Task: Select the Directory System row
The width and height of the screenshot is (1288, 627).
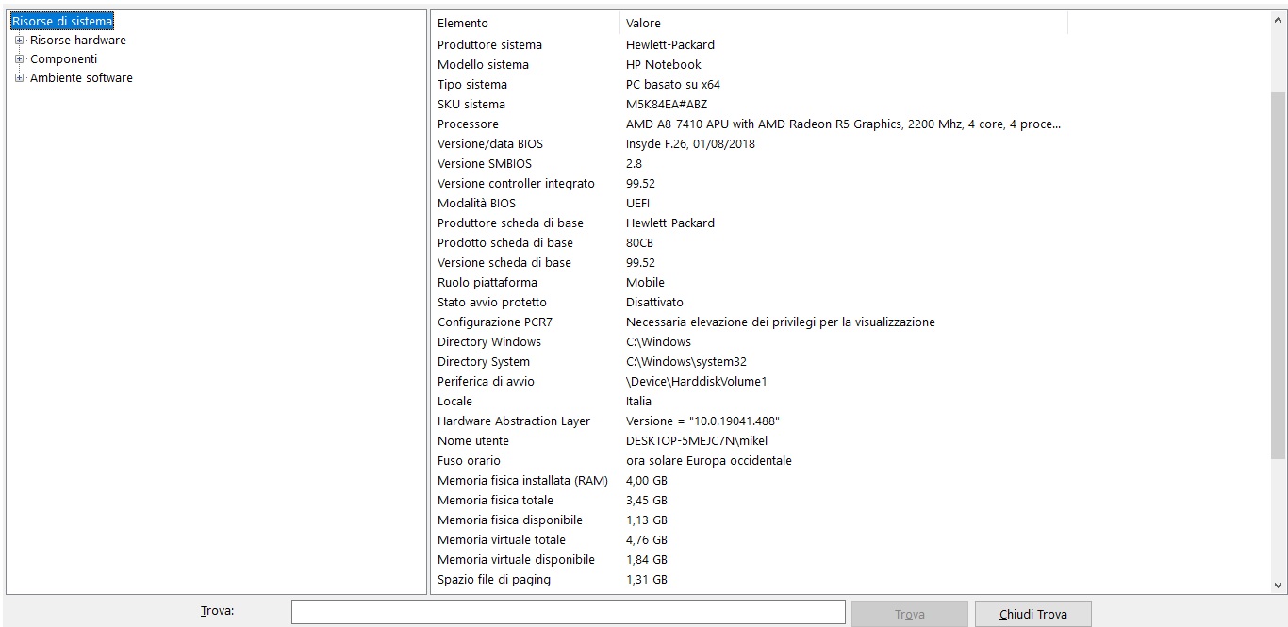Action: [750, 361]
